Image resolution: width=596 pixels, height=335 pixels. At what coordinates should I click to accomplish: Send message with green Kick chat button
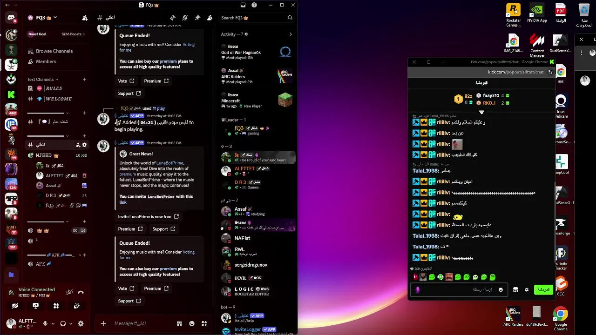pyautogui.click(x=543, y=289)
